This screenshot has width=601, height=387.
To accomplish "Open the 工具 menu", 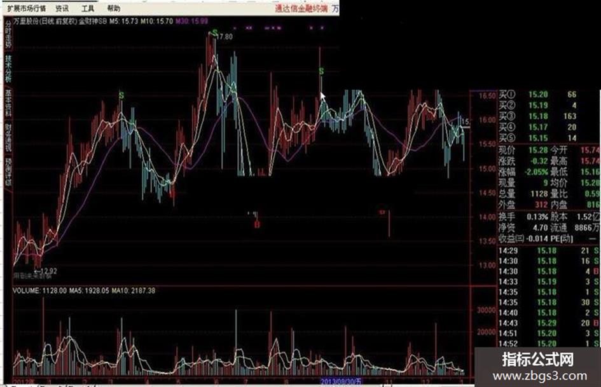I will point(88,8).
